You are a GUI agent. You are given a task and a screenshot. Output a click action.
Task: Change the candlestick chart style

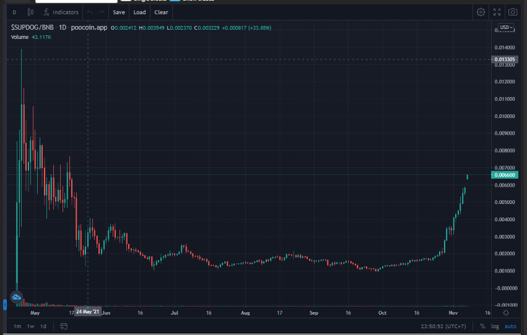point(30,12)
